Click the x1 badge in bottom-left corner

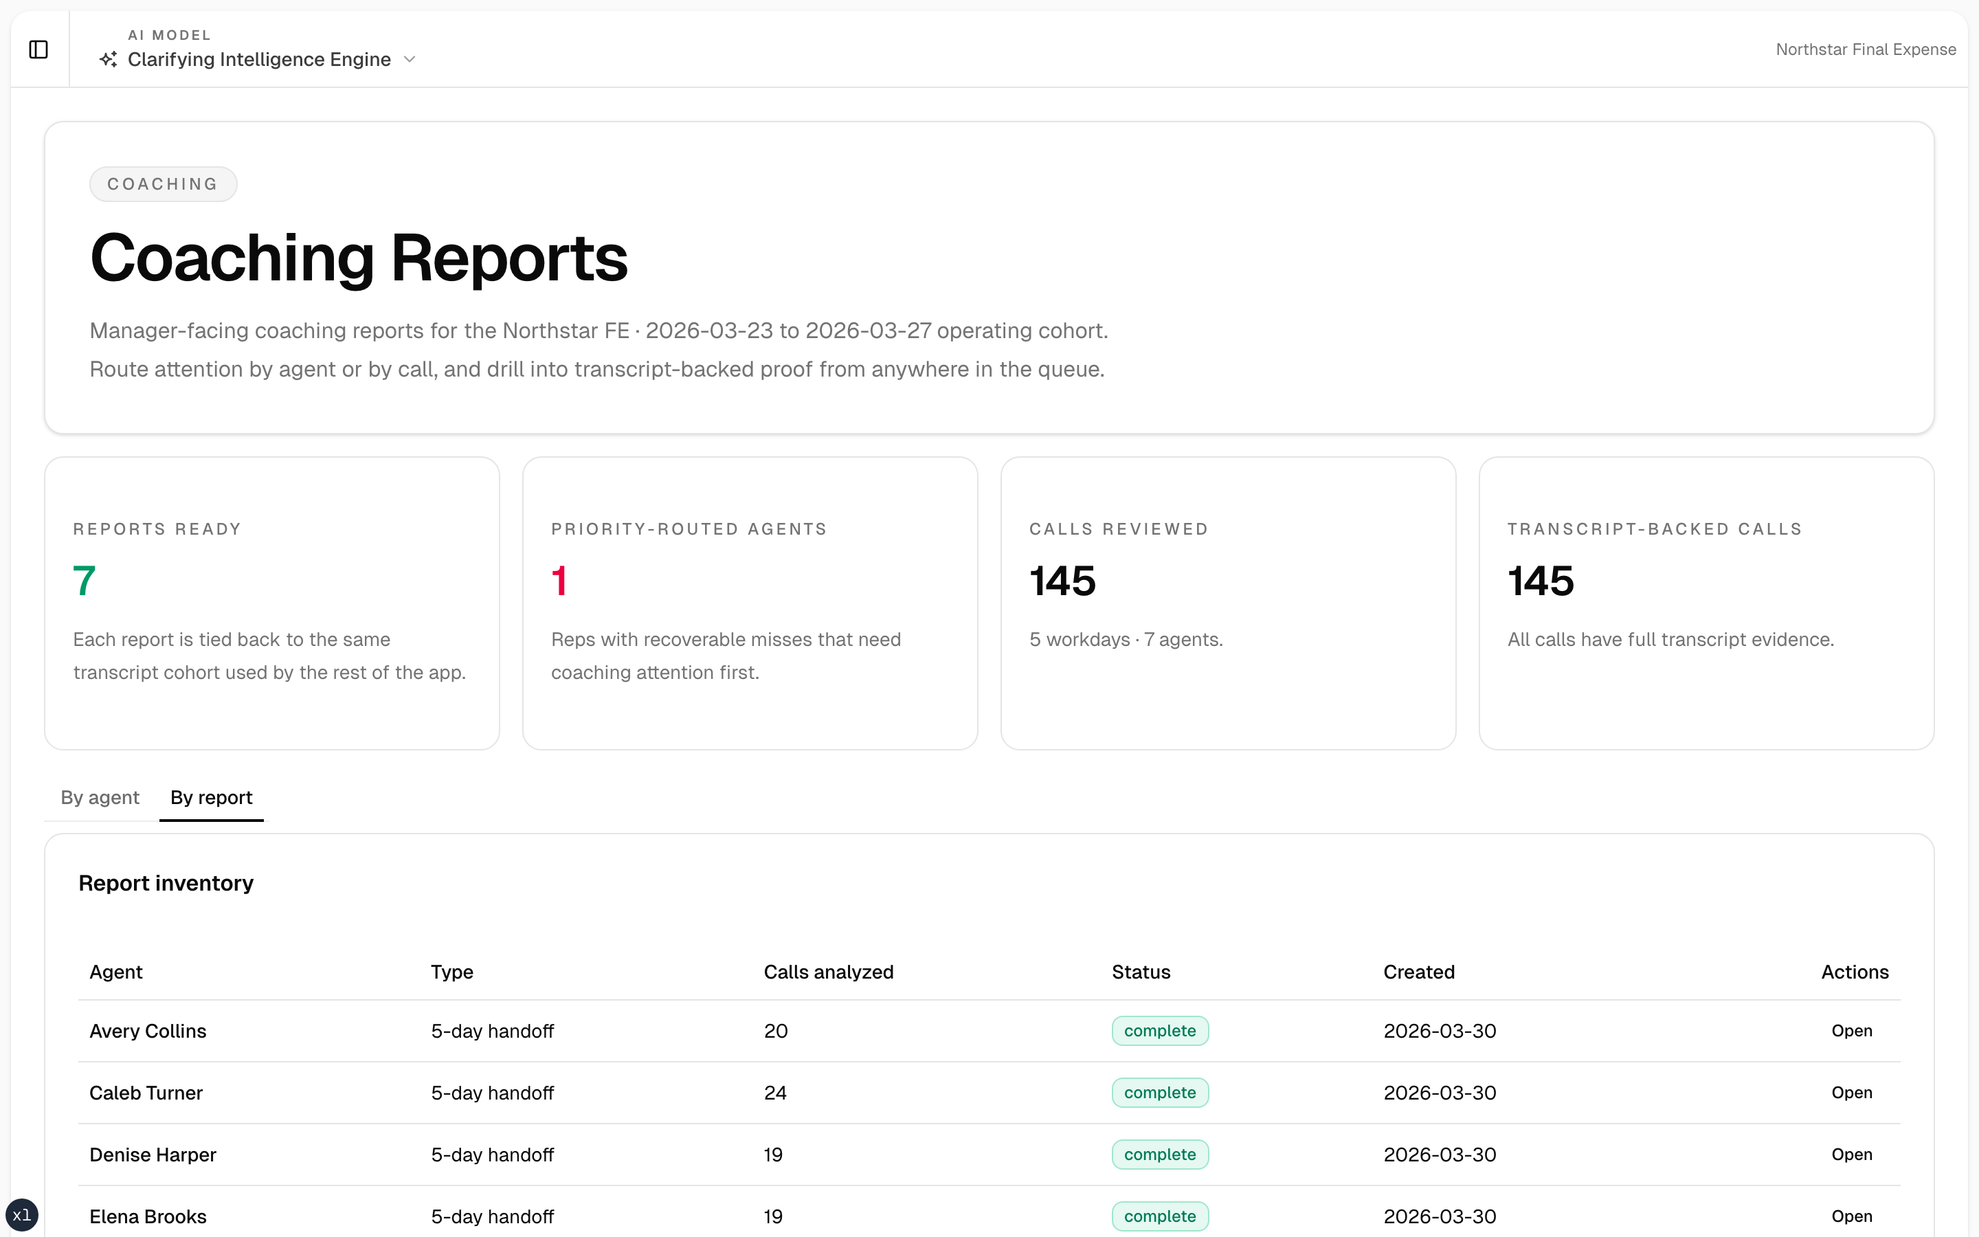21,1215
